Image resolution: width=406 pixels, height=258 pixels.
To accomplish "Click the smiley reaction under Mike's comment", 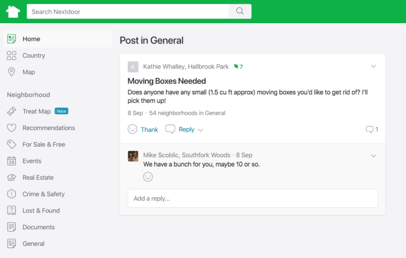I will [148, 177].
